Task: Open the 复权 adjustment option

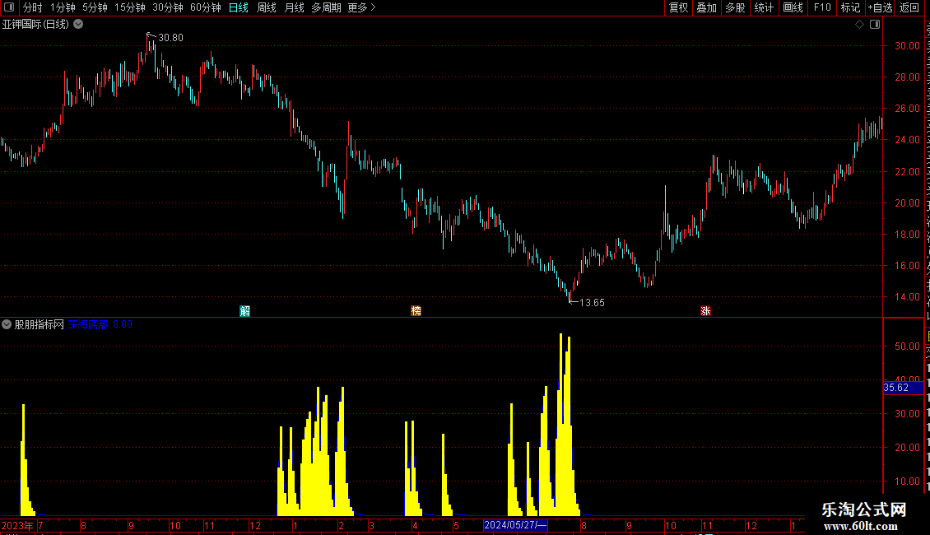Action: 678,7
